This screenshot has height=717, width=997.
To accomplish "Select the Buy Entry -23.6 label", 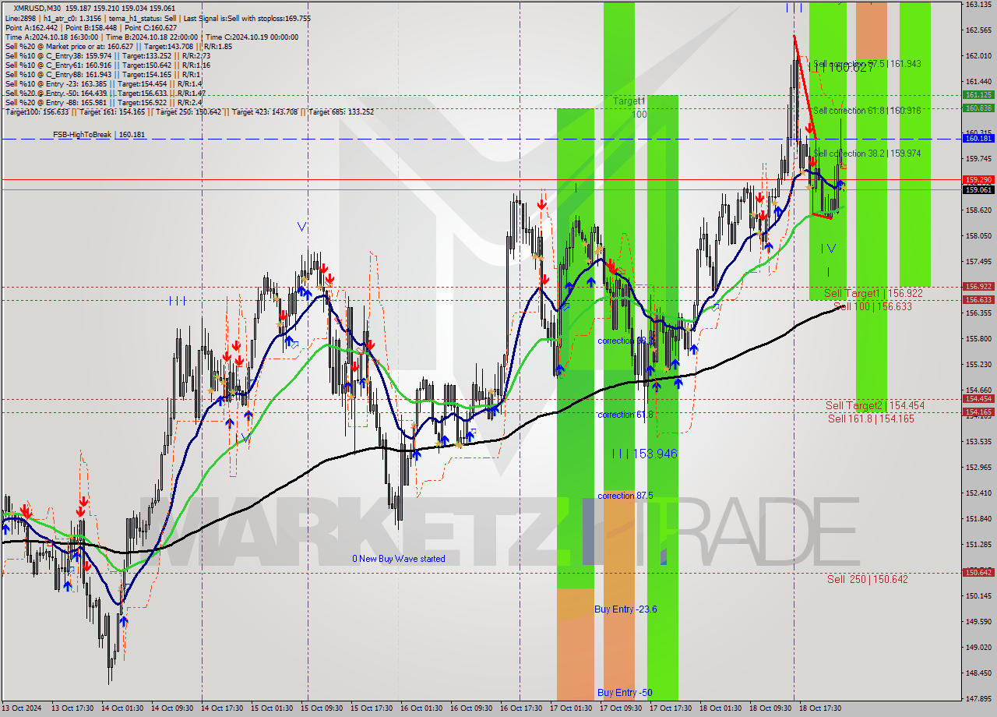I will click(x=625, y=609).
